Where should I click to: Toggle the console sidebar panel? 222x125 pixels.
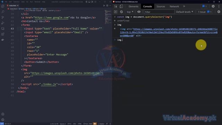point(116,12)
